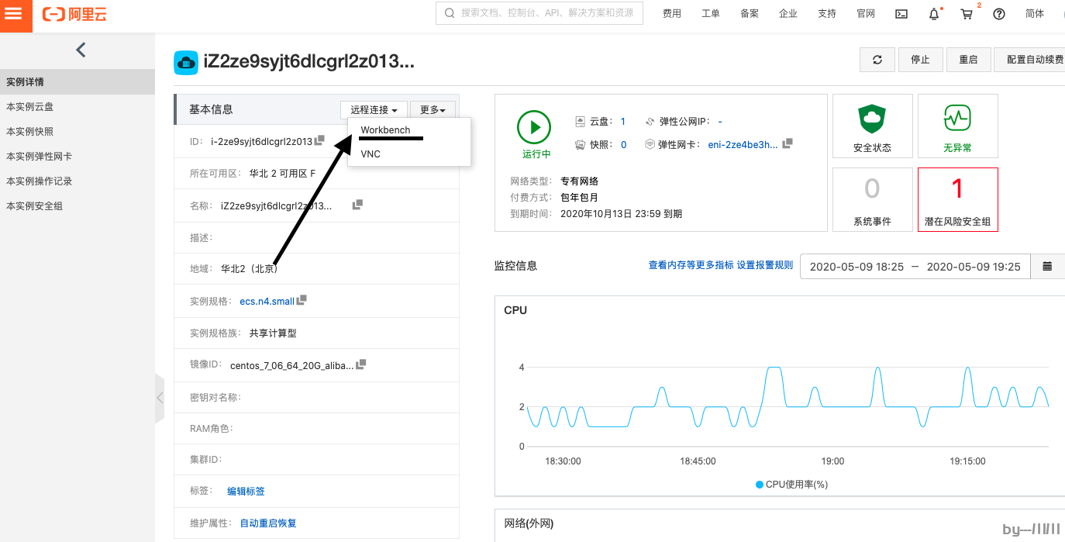Viewport: 1065px width, 542px height.
Task: Open the no-anomaly health monitor tile
Action: point(957,126)
